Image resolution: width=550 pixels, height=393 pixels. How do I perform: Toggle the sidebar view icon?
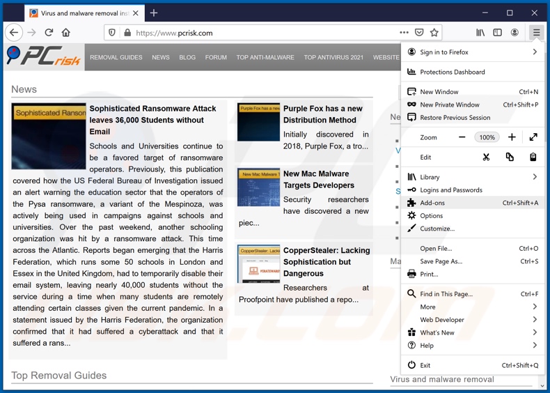tap(497, 33)
